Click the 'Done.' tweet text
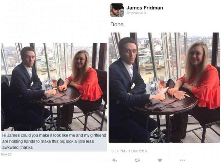Image resolution: width=221 pixels, height=163 pixels. pos(118,25)
